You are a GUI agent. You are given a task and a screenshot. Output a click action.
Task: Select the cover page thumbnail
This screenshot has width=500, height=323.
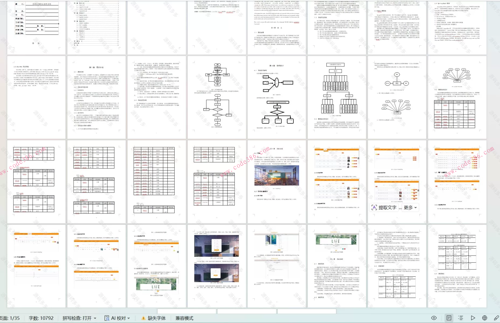[x=36, y=27]
